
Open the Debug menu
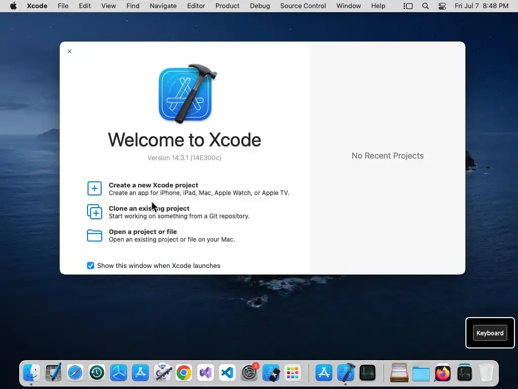tap(260, 6)
